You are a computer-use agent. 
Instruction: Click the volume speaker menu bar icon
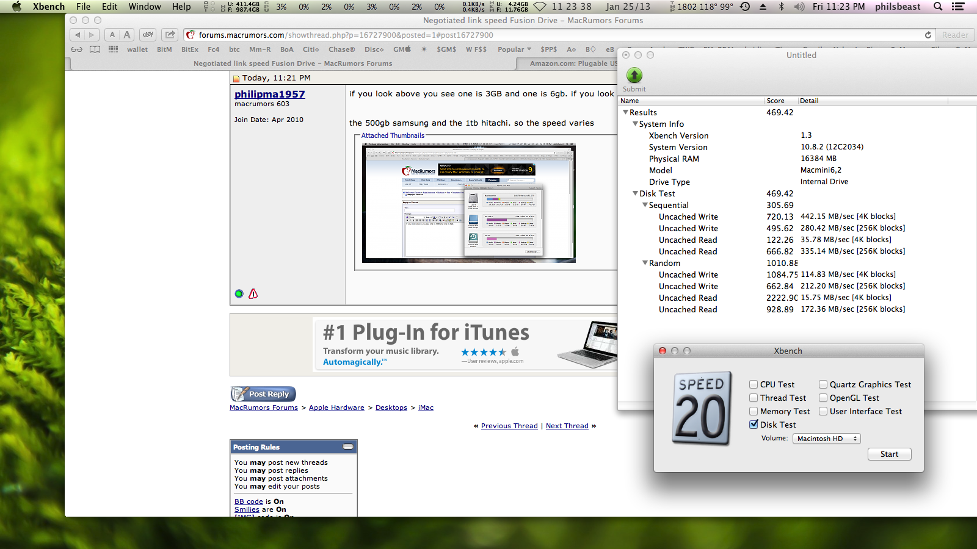799,7
